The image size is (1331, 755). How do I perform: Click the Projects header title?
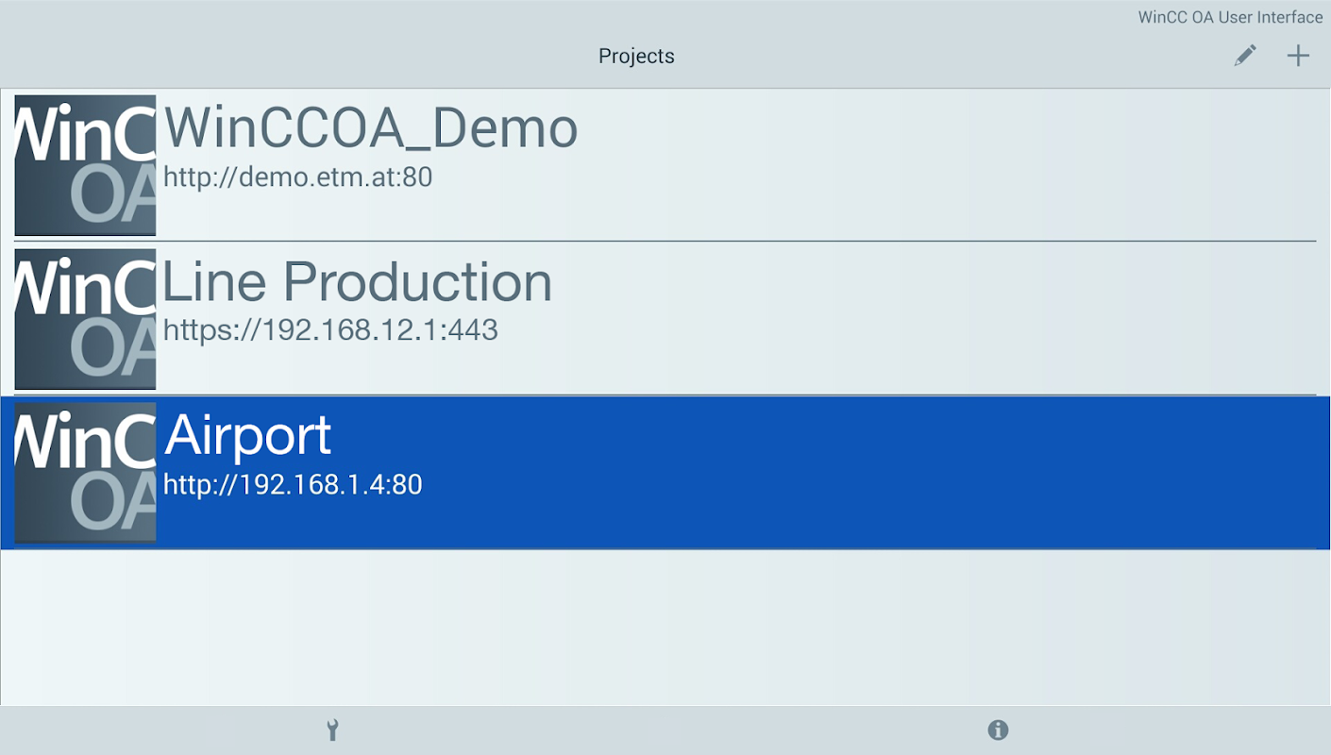[x=636, y=56]
